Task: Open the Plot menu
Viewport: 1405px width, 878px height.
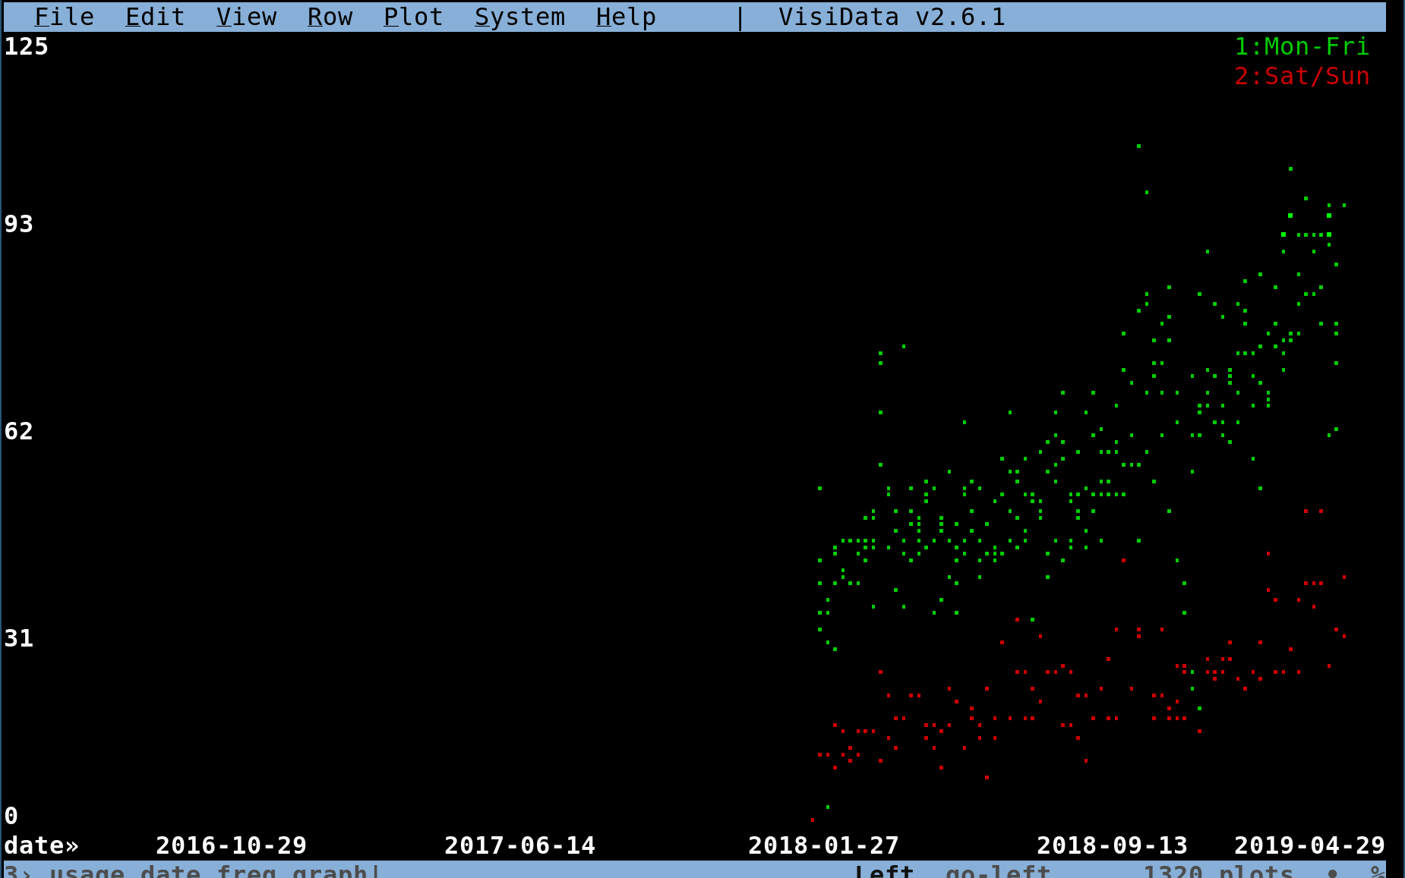Action: [414, 17]
